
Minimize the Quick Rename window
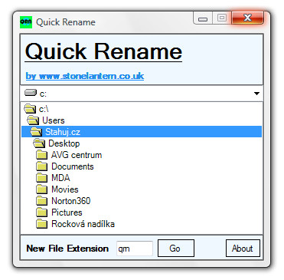point(203,18)
